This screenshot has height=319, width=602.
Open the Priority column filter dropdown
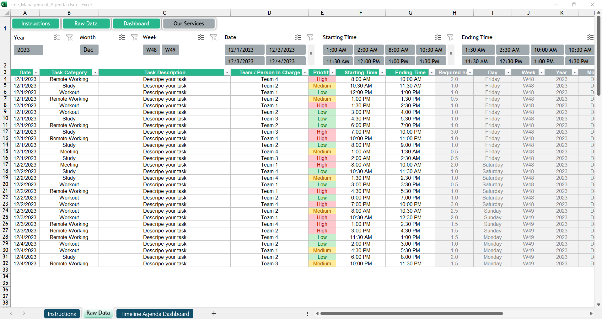(333, 72)
